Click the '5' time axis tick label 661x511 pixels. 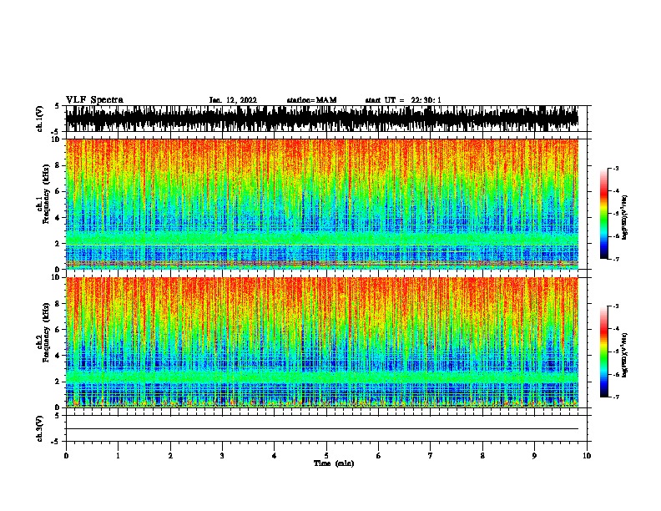pos(326,456)
